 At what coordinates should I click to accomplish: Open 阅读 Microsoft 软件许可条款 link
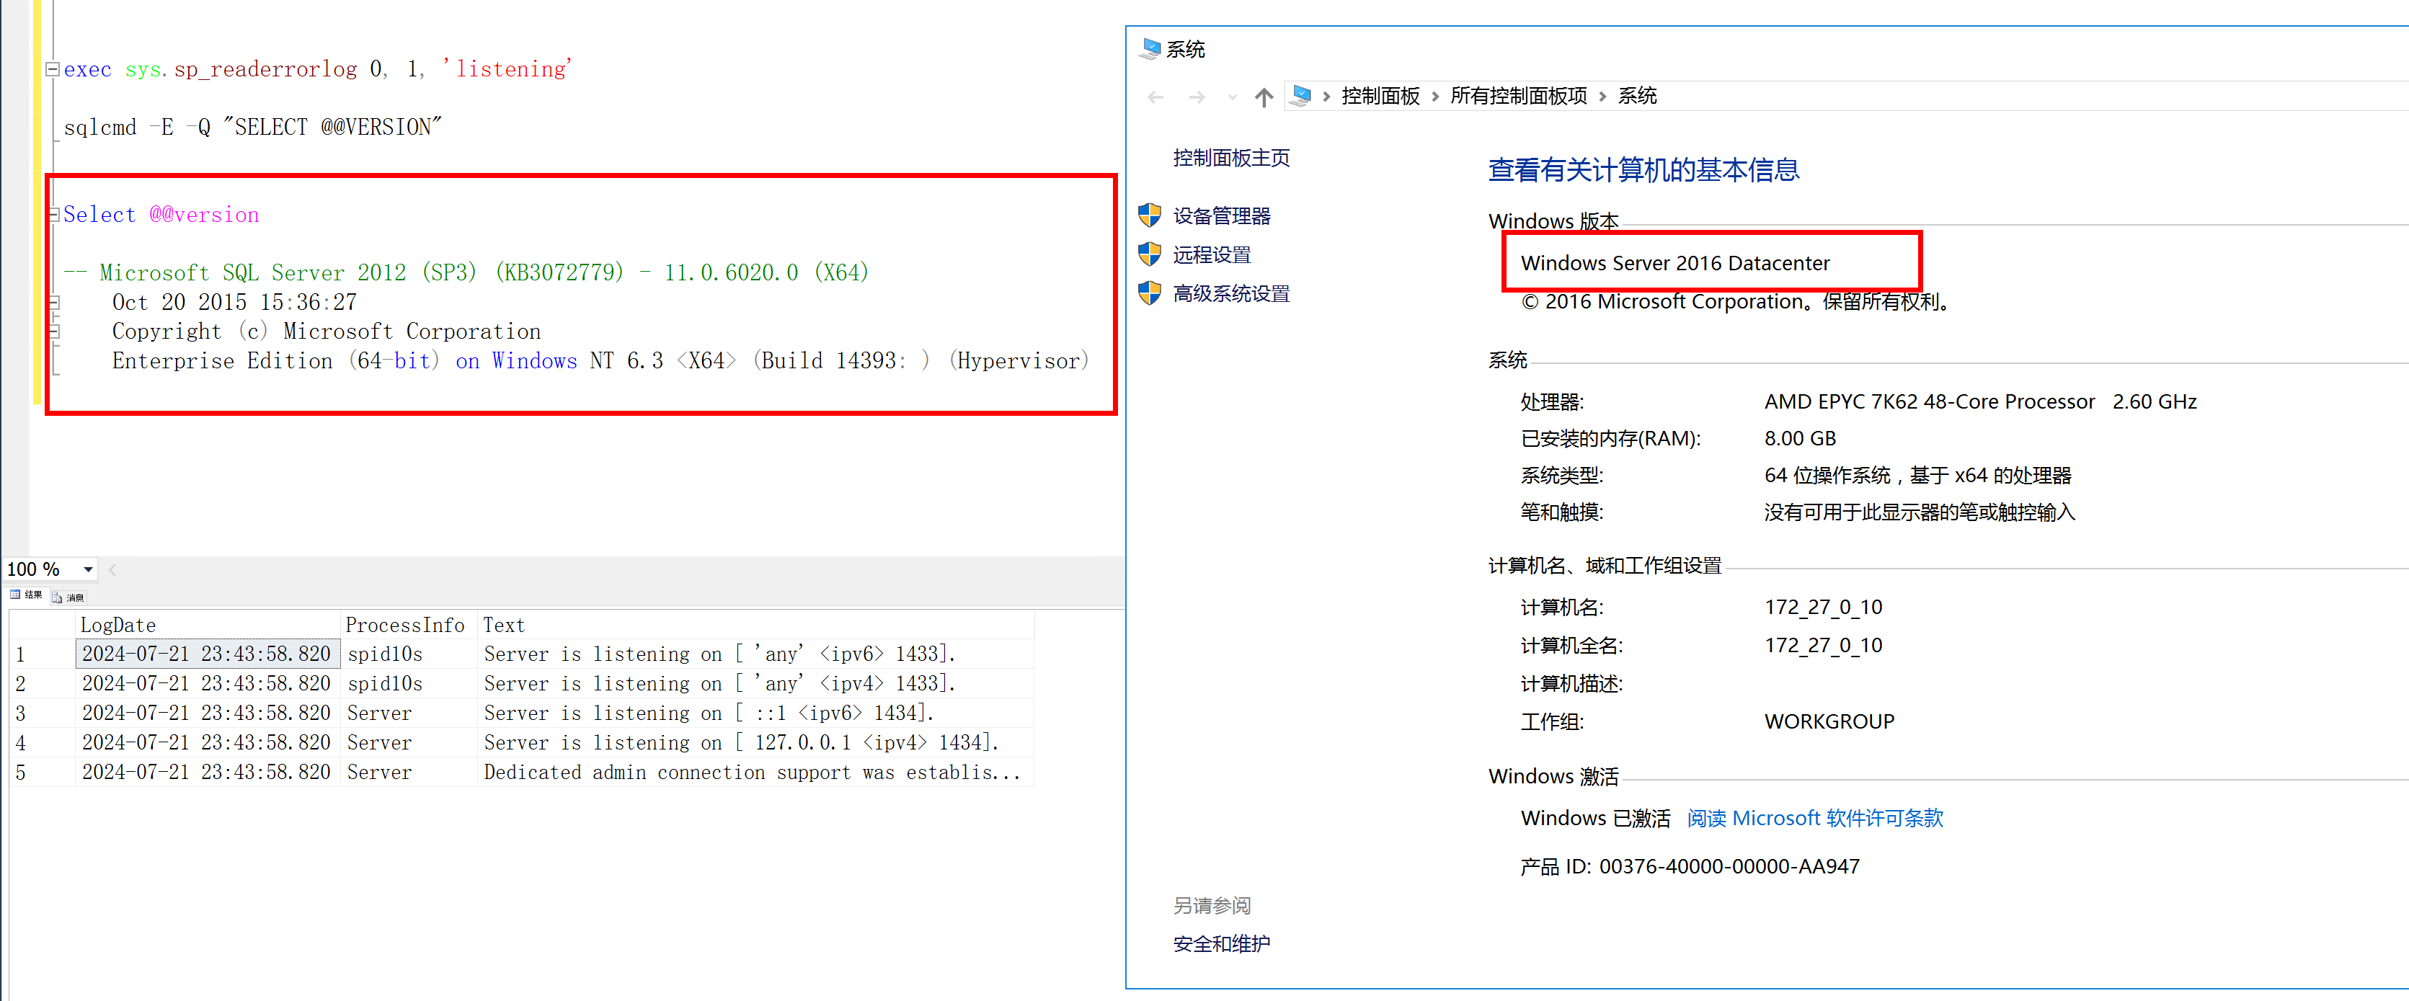[1814, 818]
